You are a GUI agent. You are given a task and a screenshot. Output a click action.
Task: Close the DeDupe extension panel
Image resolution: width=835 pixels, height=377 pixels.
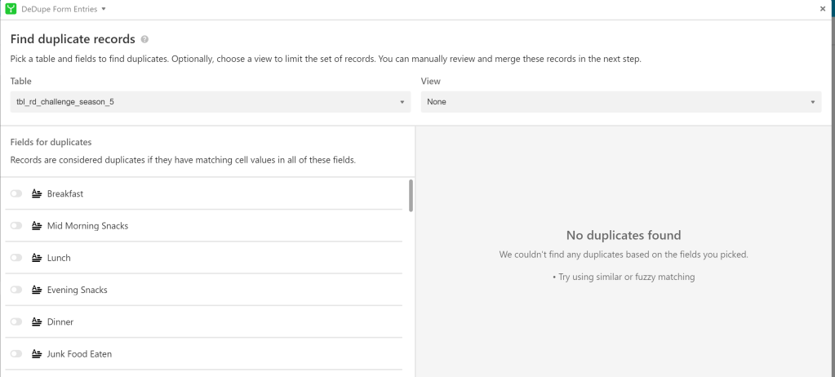click(x=823, y=9)
